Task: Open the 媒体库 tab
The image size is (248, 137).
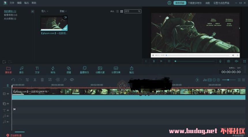Action: point(8,70)
